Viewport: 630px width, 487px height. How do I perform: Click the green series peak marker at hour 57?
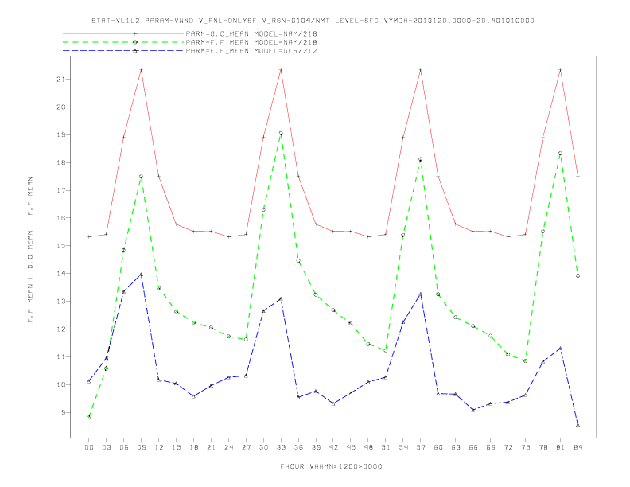pyautogui.click(x=421, y=159)
